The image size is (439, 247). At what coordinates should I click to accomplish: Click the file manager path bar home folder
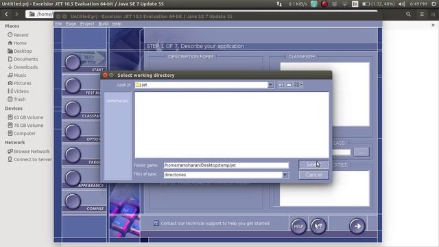[x=40, y=14]
